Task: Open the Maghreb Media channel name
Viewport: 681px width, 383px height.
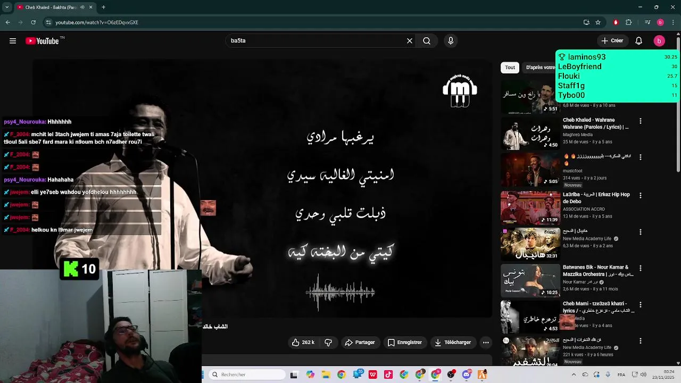Action: (578, 135)
